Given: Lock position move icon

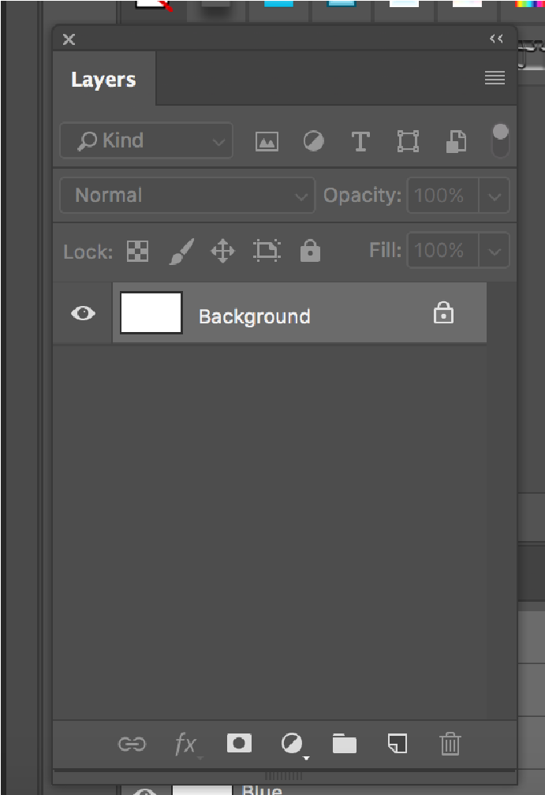Looking at the screenshot, I should click(x=222, y=251).
